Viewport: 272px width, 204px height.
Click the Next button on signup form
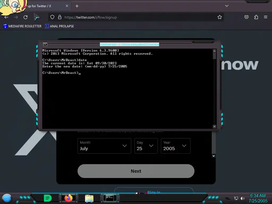(136, 171)
